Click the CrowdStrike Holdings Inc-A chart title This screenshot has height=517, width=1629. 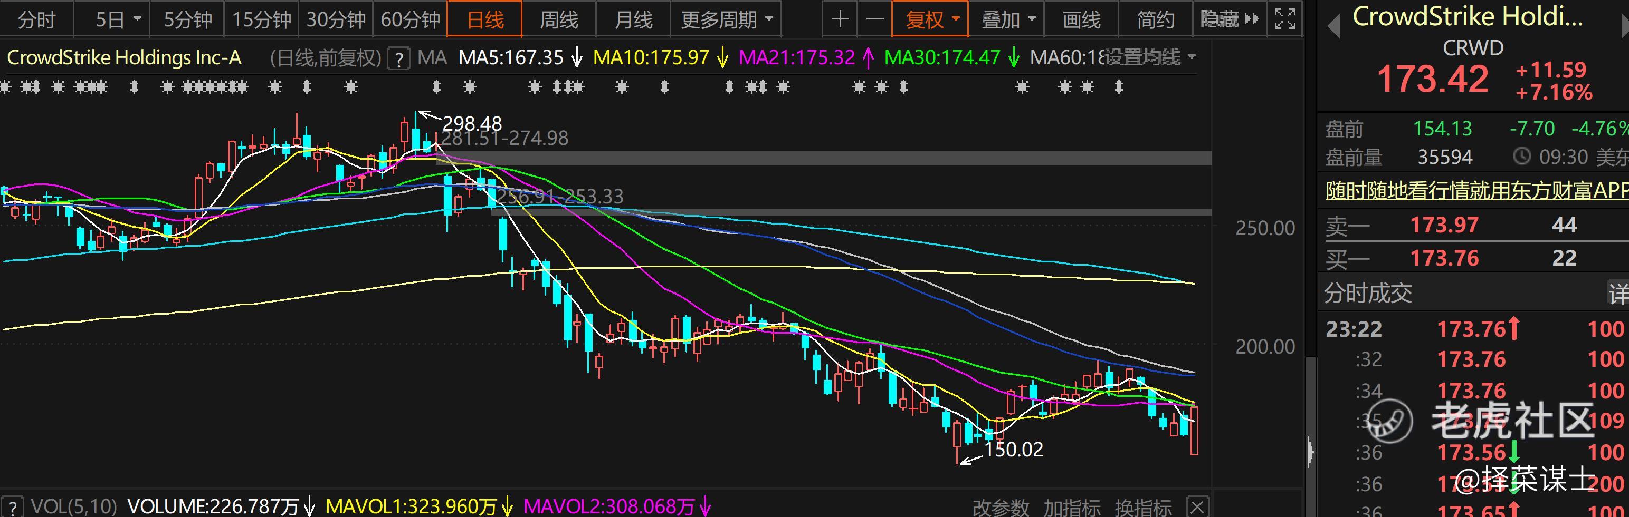pos(124,58)
